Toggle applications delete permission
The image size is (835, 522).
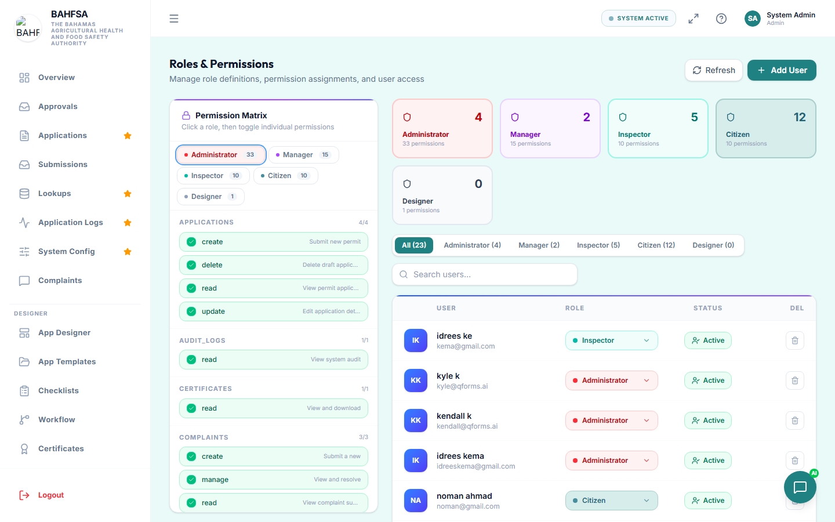(x=274, y=265)
